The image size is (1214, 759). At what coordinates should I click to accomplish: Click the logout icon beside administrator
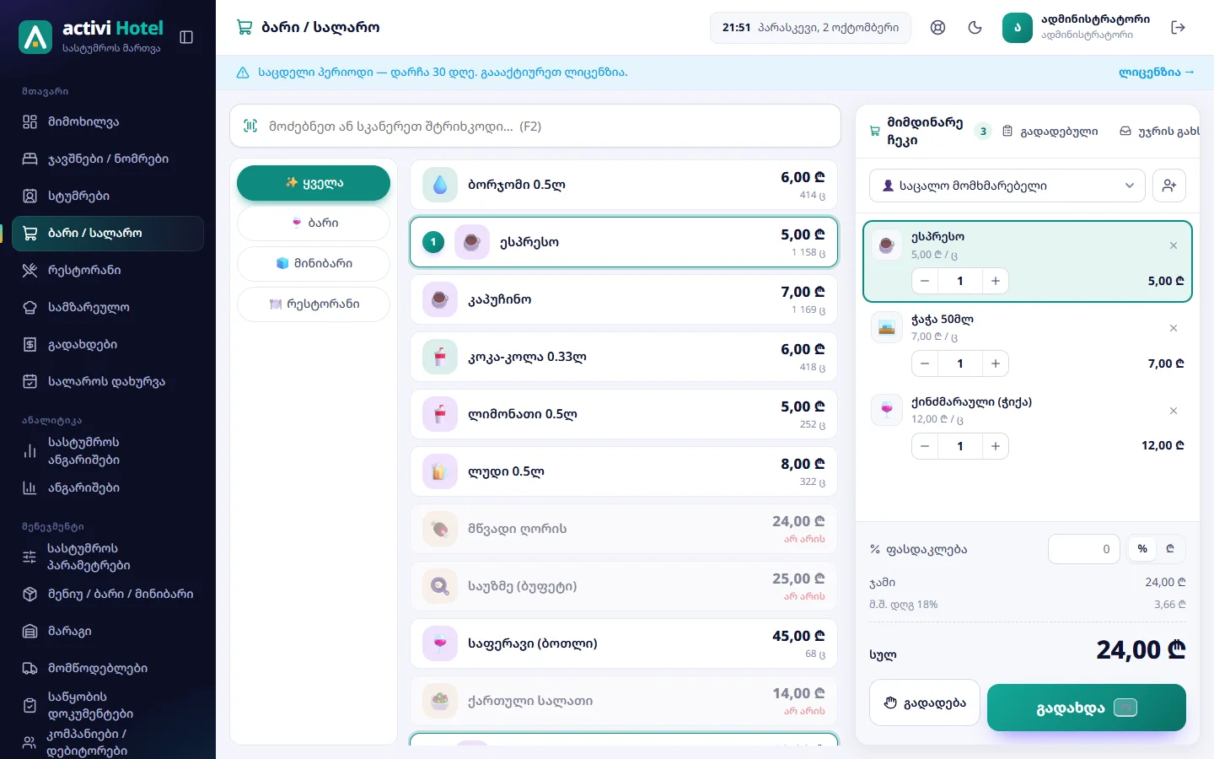(x=1179, y=28)
